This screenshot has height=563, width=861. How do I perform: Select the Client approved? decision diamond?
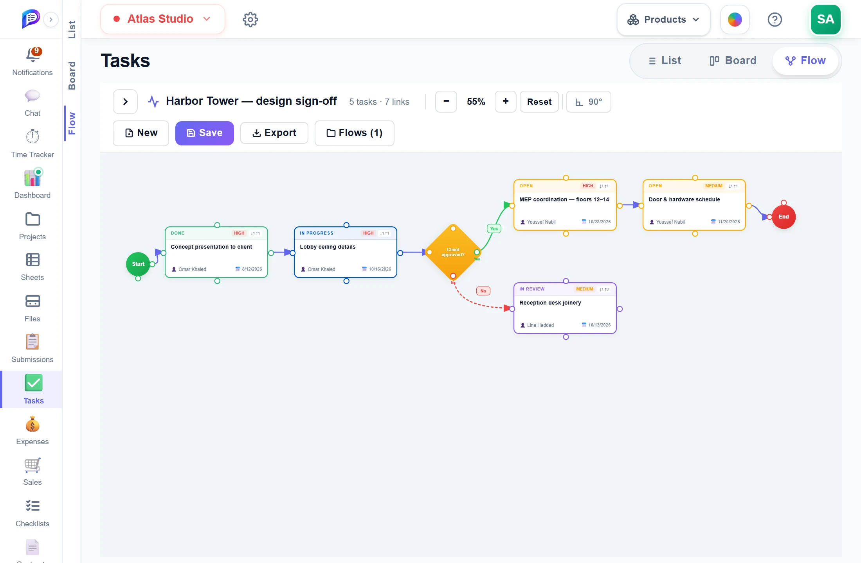[453, 252]
